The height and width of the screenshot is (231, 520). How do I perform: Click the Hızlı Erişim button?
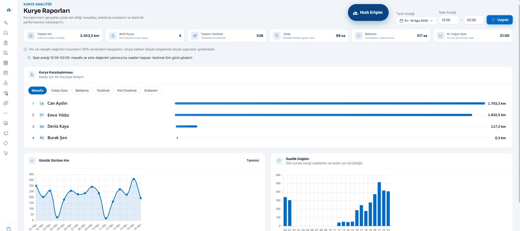pos(368,12)
